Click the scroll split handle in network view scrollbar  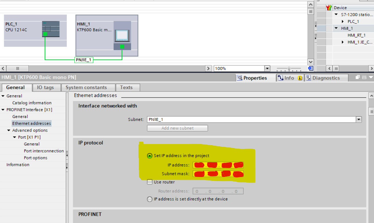[x=311, y=12]
